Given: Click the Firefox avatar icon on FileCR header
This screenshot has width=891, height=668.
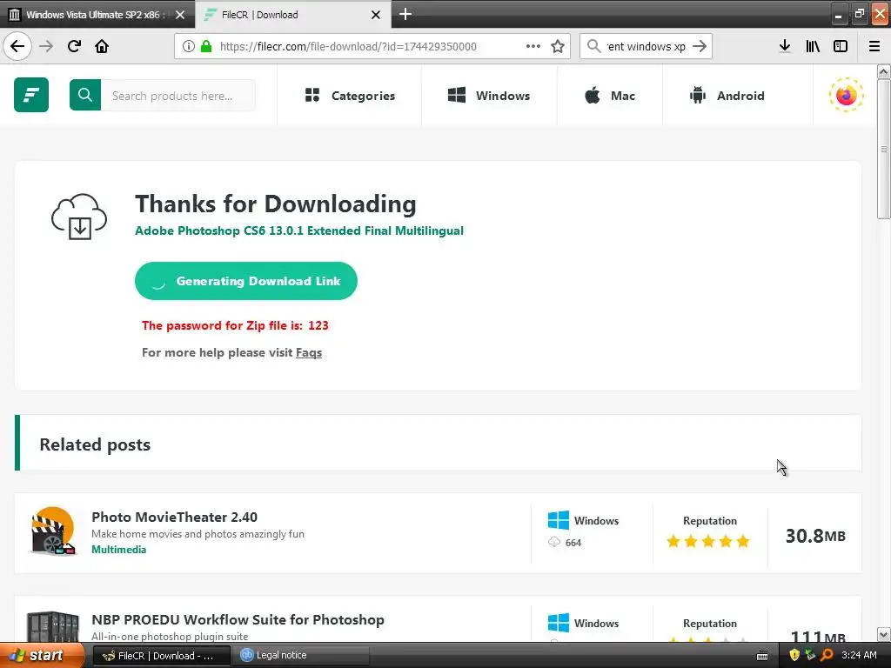Looking at the screenshot, I should (846, 95).
